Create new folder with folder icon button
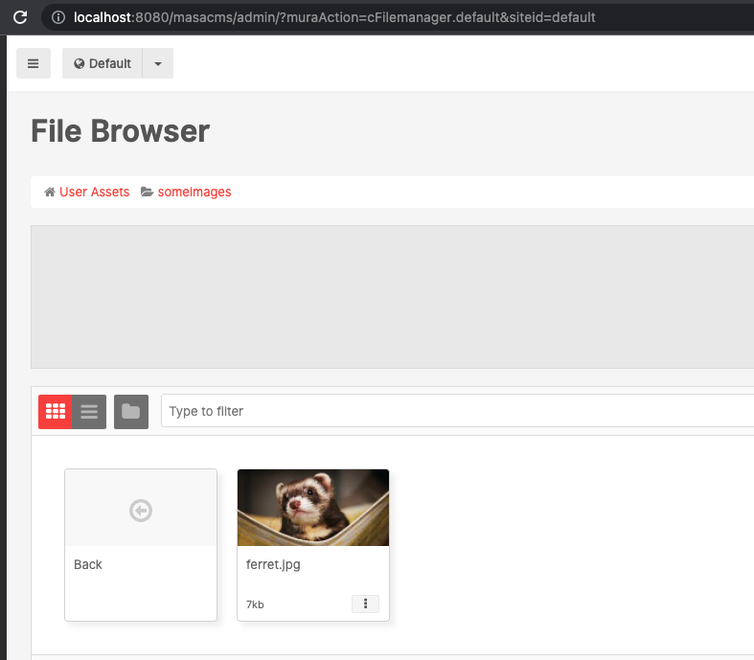 (131, 412)
